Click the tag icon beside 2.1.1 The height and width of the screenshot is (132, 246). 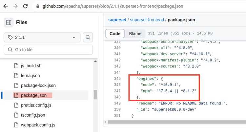pos(10,37)
